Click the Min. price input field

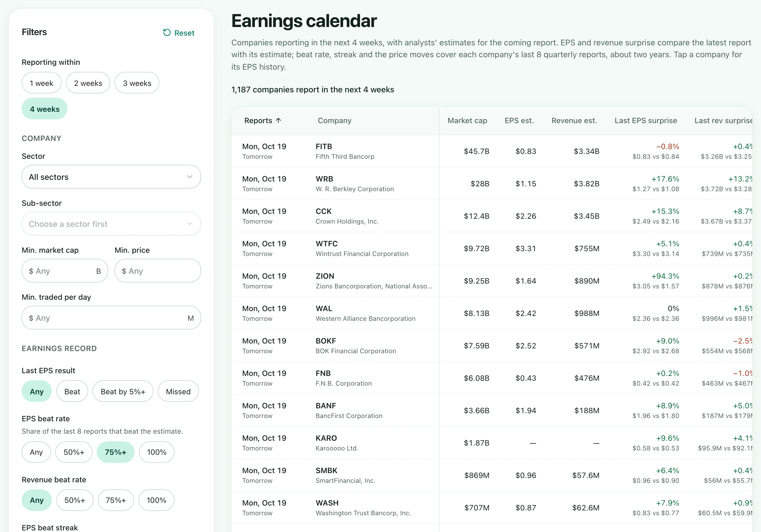158,271
